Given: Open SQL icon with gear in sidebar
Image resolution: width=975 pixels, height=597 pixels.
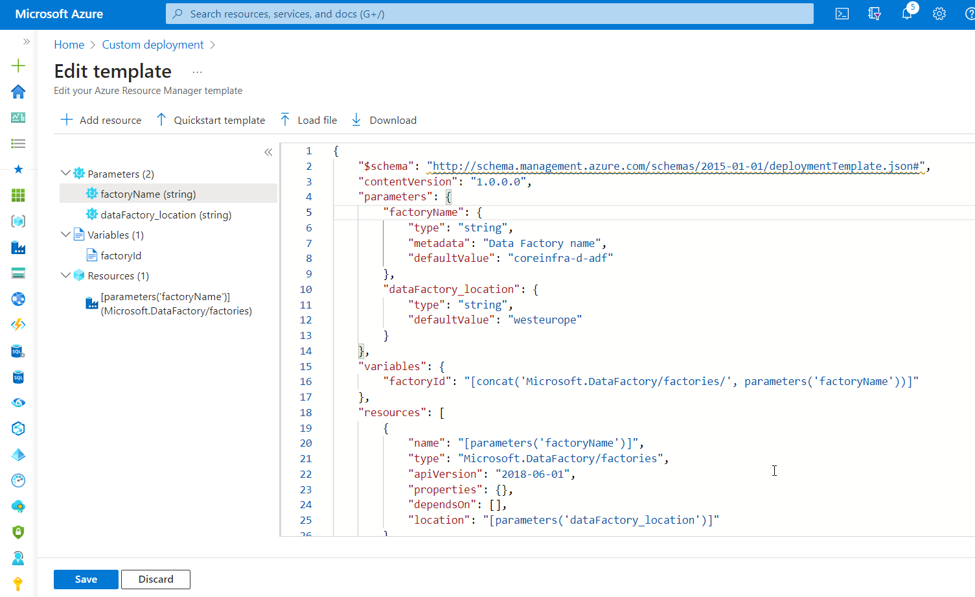Looking at the screenshot, I should [18, 351].
